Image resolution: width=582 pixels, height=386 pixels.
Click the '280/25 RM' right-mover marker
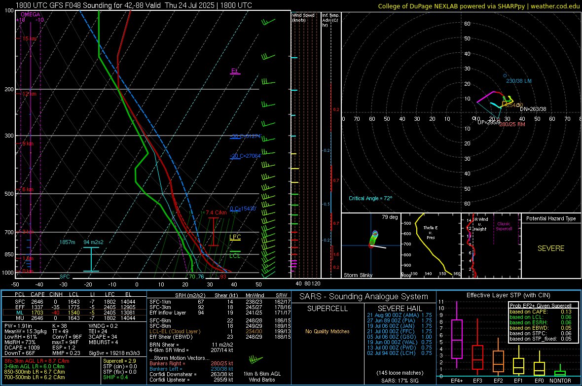pos(512,124)
